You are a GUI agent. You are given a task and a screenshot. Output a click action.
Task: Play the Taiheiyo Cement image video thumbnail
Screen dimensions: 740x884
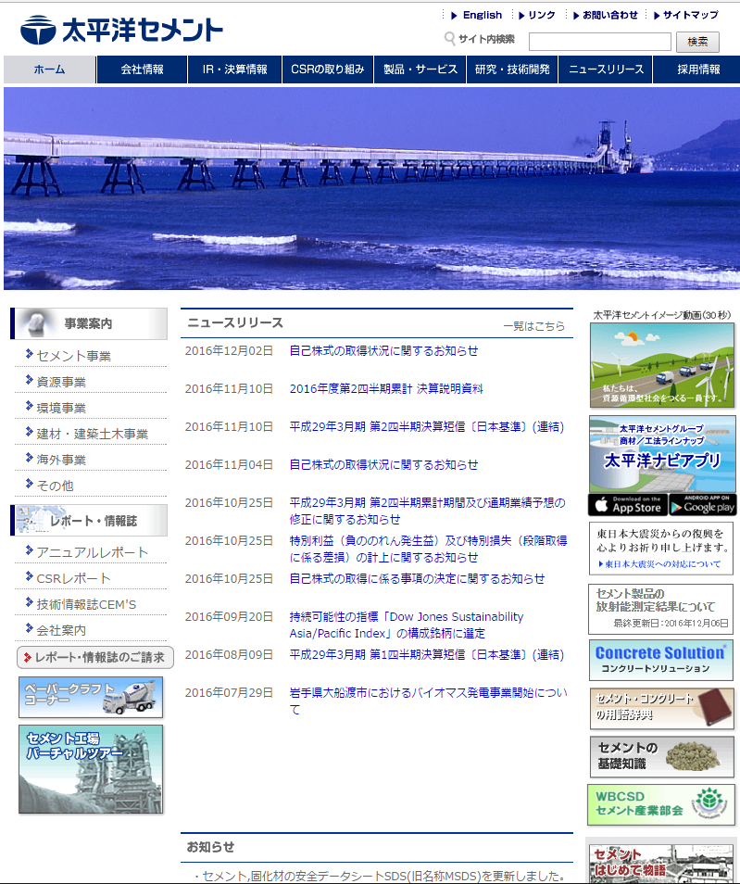tap(661, 365)
